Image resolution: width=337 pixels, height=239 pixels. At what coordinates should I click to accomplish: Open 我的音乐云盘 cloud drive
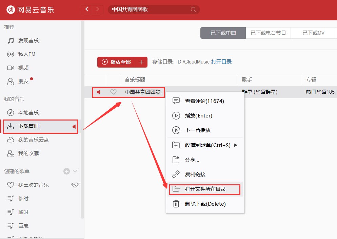point(27,140)
